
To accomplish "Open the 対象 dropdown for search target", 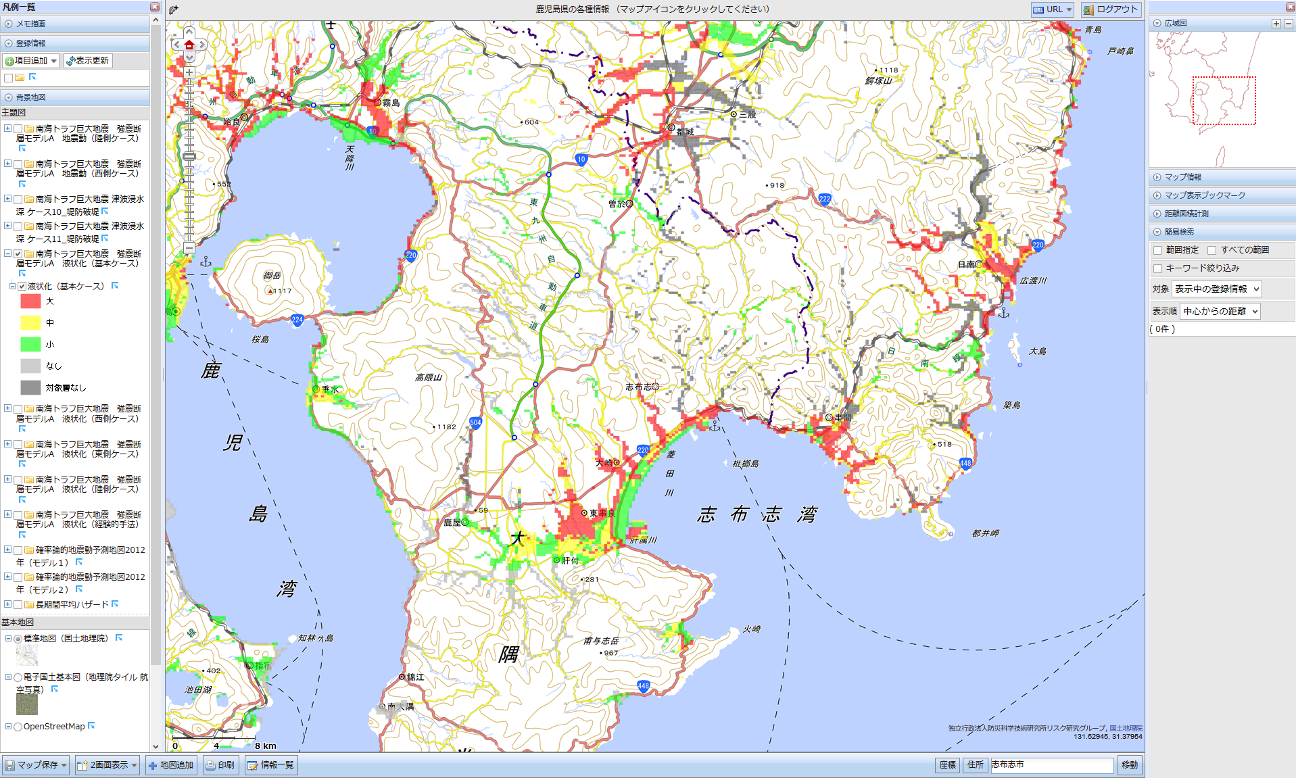I will click(1216, 289).
